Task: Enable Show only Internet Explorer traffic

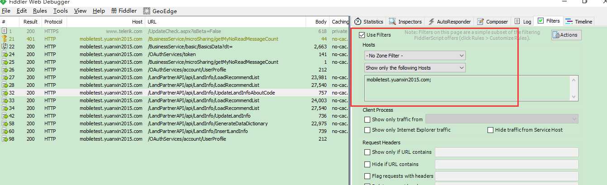Action: click(368, 130)
